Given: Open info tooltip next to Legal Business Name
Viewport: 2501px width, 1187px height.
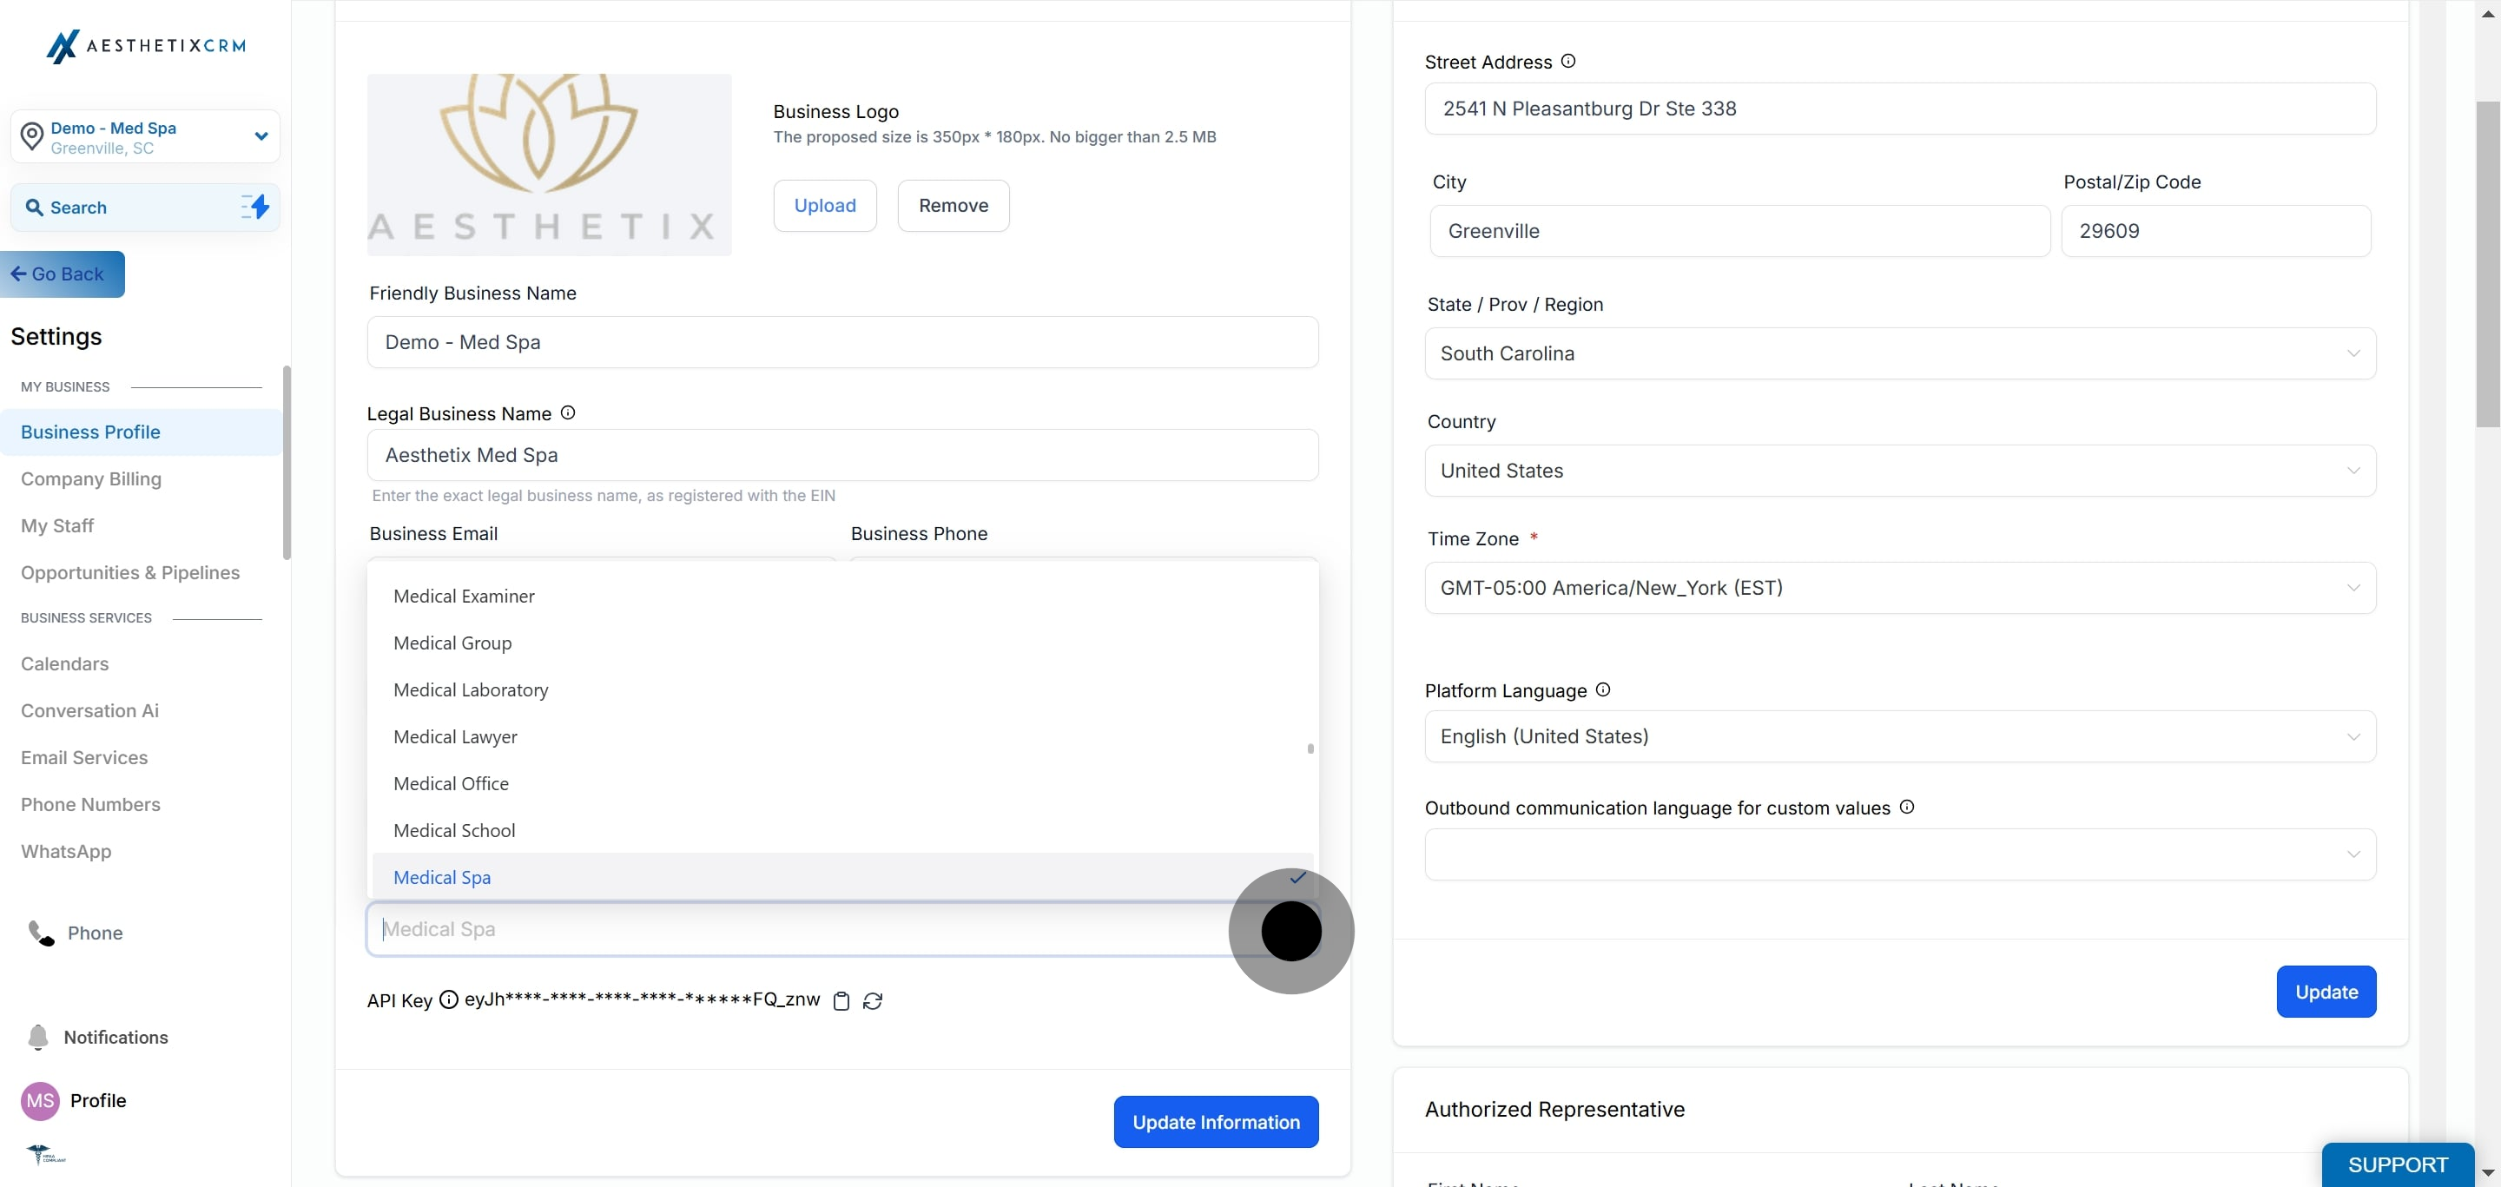Looking at the screenshot, I should (x=568, y=412).
